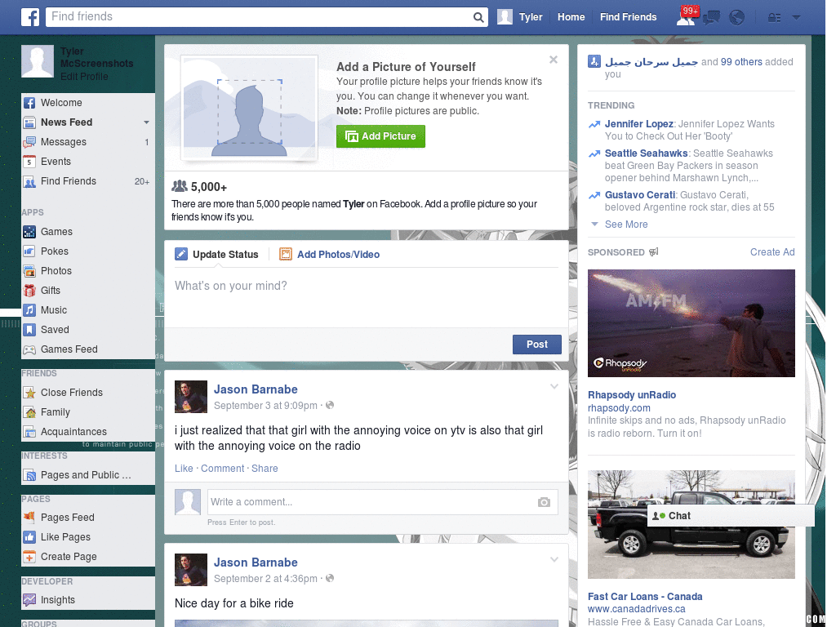Click the Photos app icon
Image resolution: width=836 pixels, height=627 pixels.
29,271
